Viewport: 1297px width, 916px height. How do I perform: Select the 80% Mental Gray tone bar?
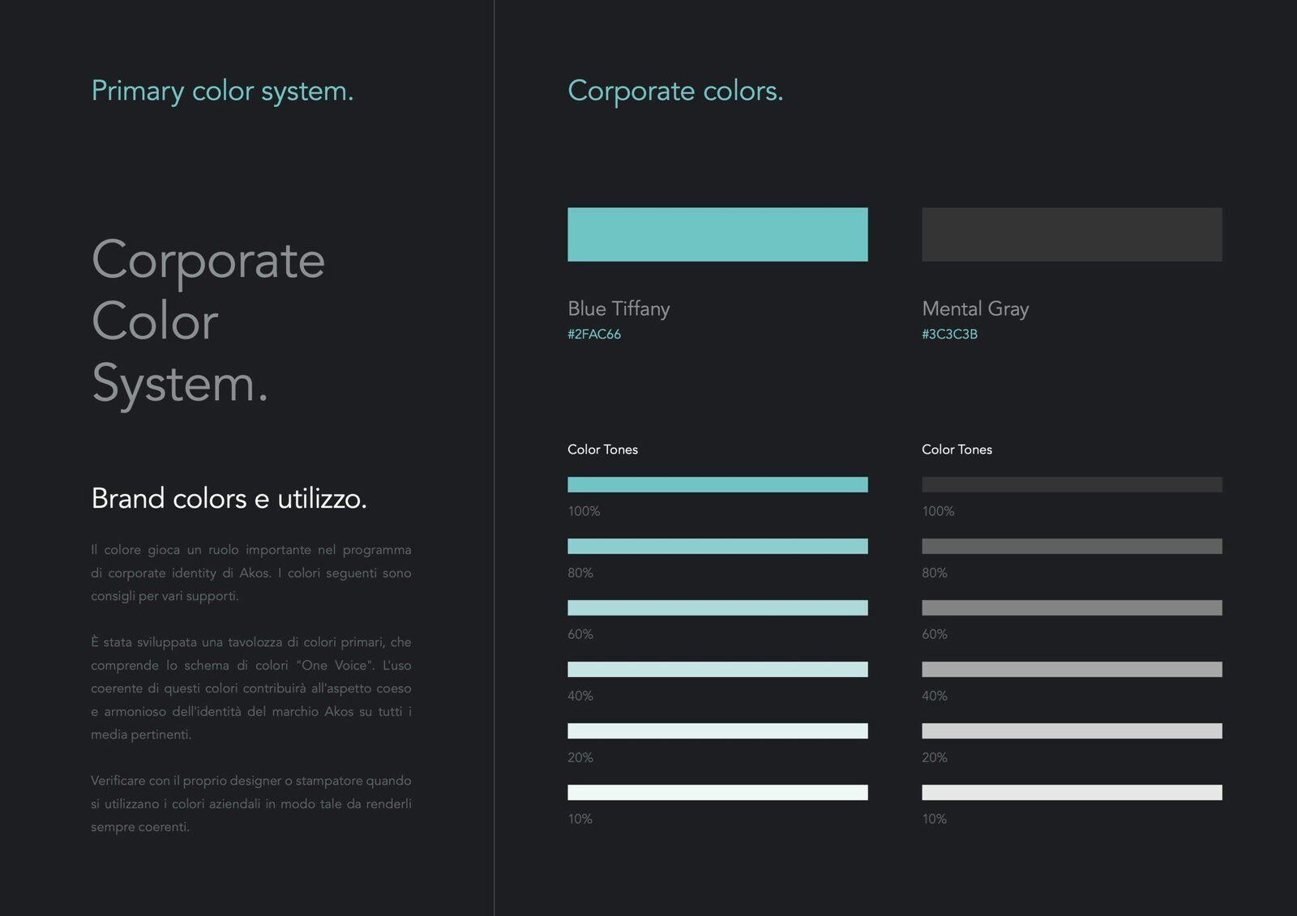point(1072,546)
